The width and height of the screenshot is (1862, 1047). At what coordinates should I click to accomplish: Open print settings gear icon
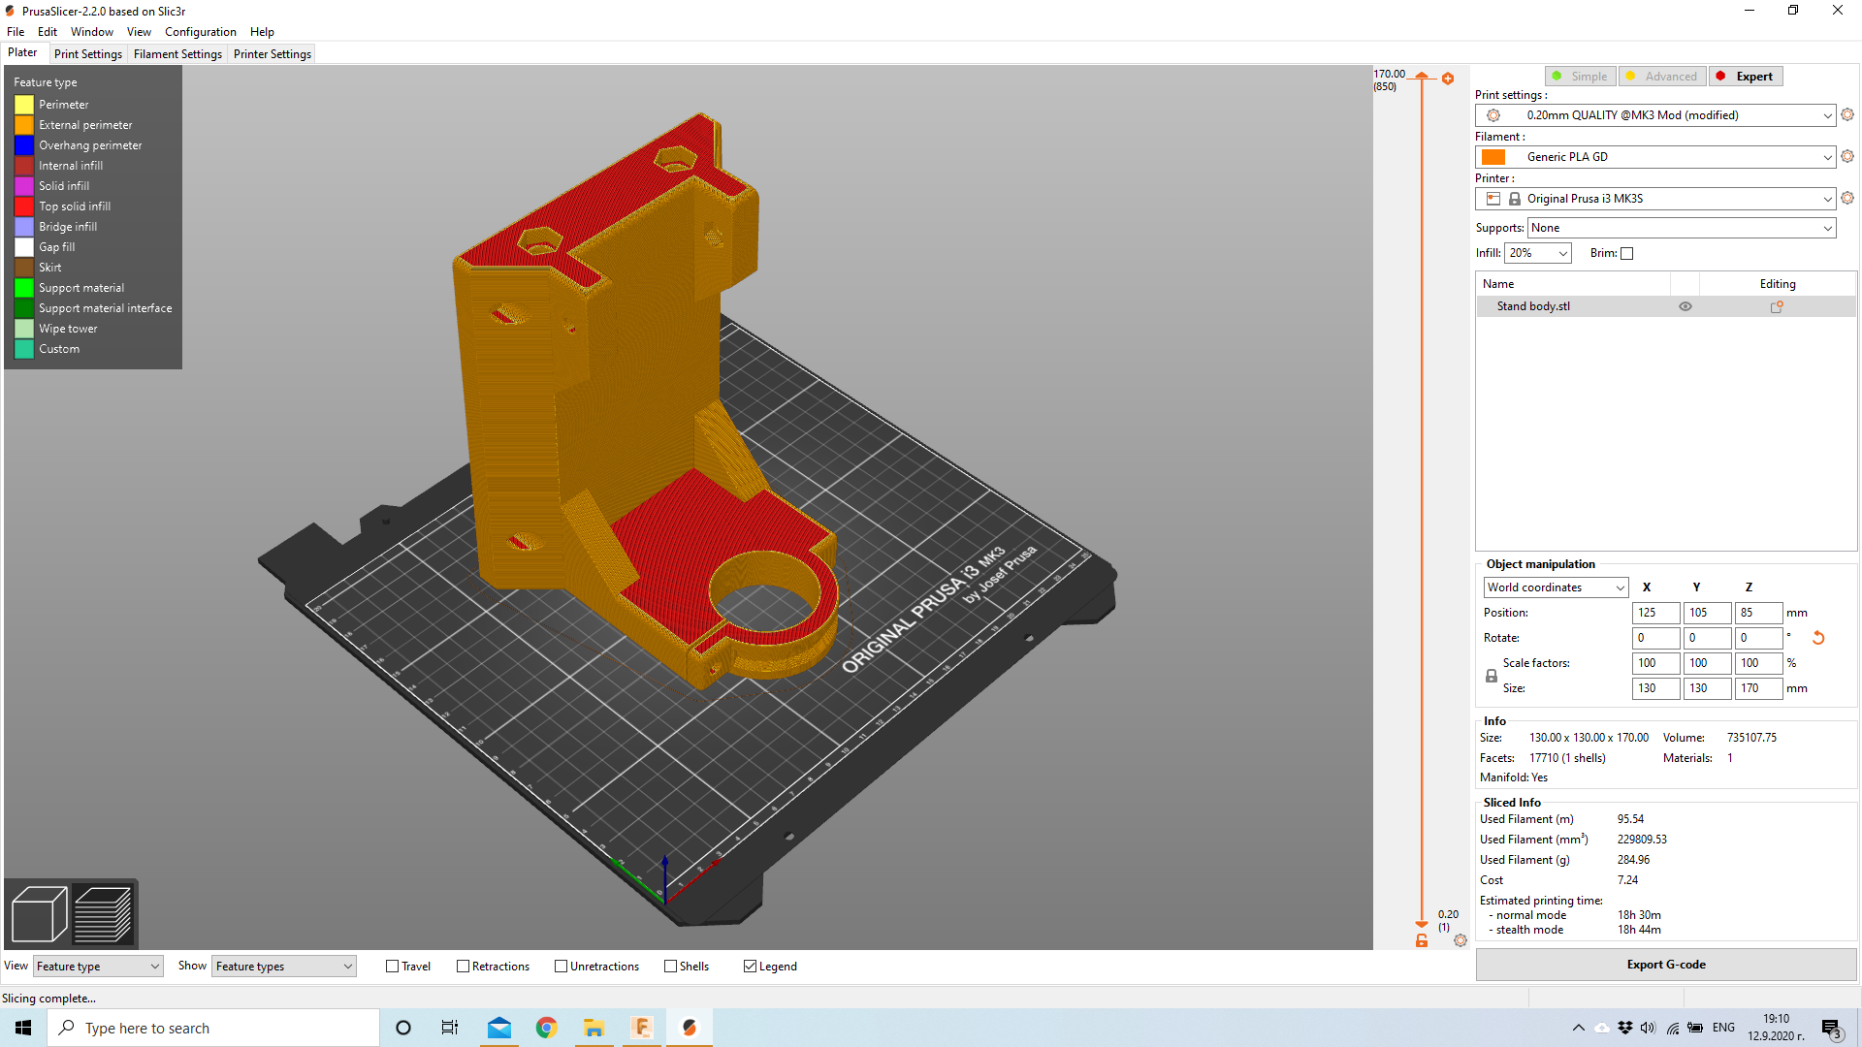point(1847,114)
